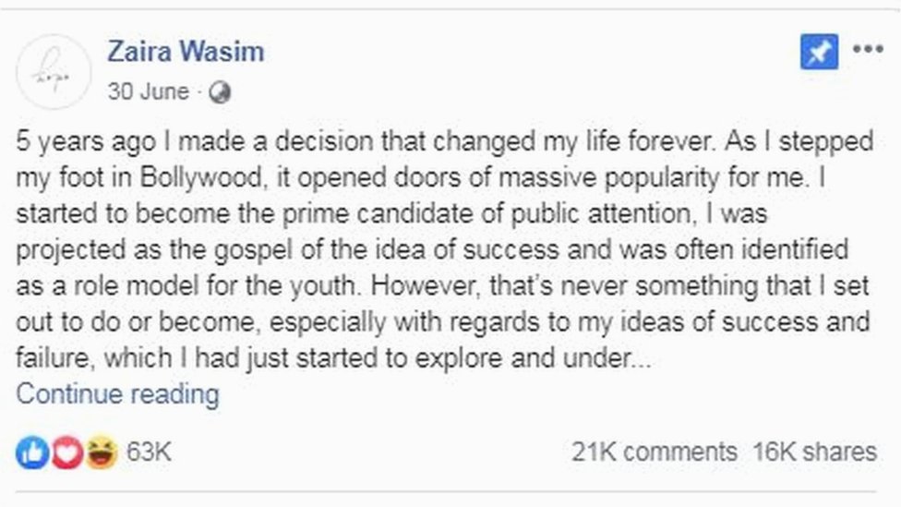Click the Haha laughing reaction icon
This screenshot has width=901, height=507.
pos(100,452)
